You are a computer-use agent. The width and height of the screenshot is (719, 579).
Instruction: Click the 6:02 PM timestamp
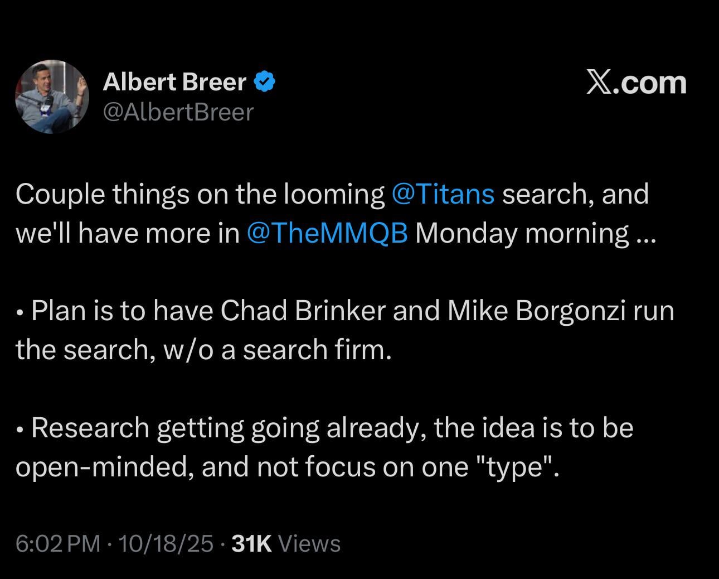pyautogui.click(x=58, y=543)
